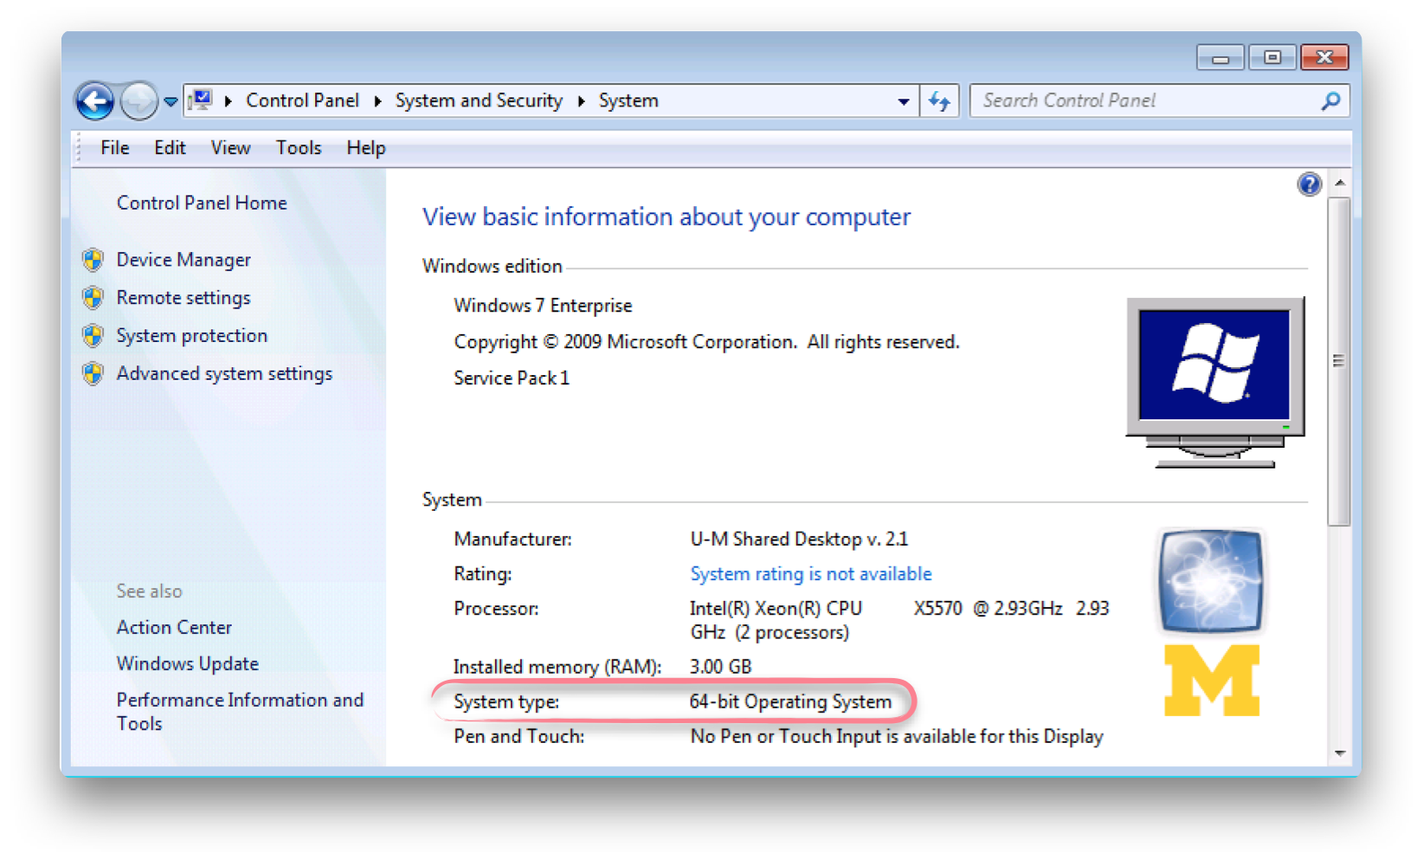
Task: Click the vertical scrollbar down arrow
Action: coord(1340,753)
